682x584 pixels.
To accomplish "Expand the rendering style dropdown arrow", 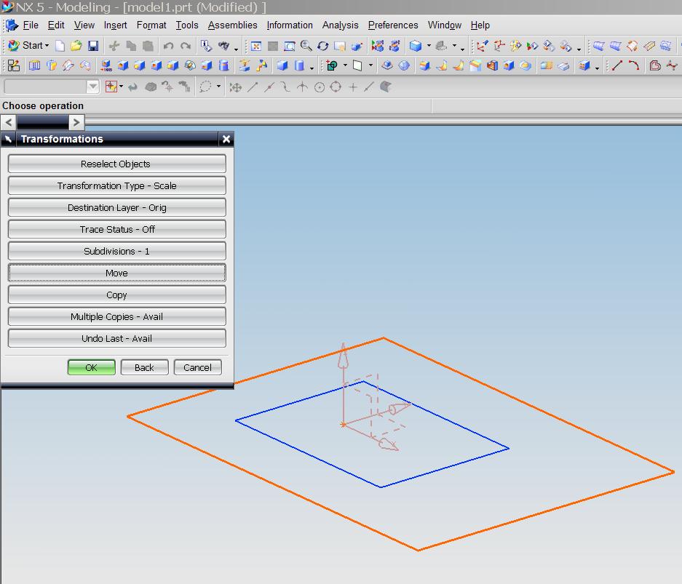I will pos(429,46).
